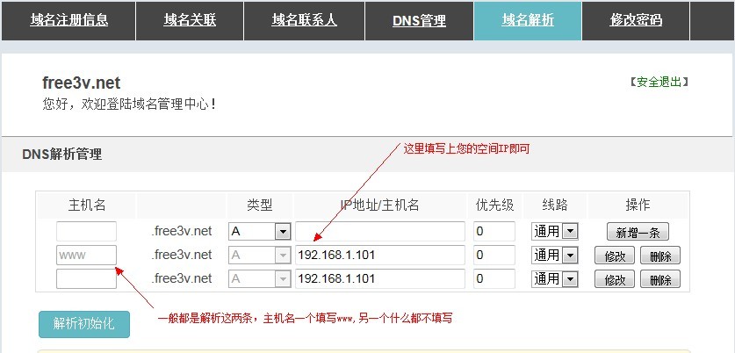Image resolution: width=735 pixels, height=353 pixels.
Task: Open the 线路 dropdown in the first row
Action: pos(569,232)
